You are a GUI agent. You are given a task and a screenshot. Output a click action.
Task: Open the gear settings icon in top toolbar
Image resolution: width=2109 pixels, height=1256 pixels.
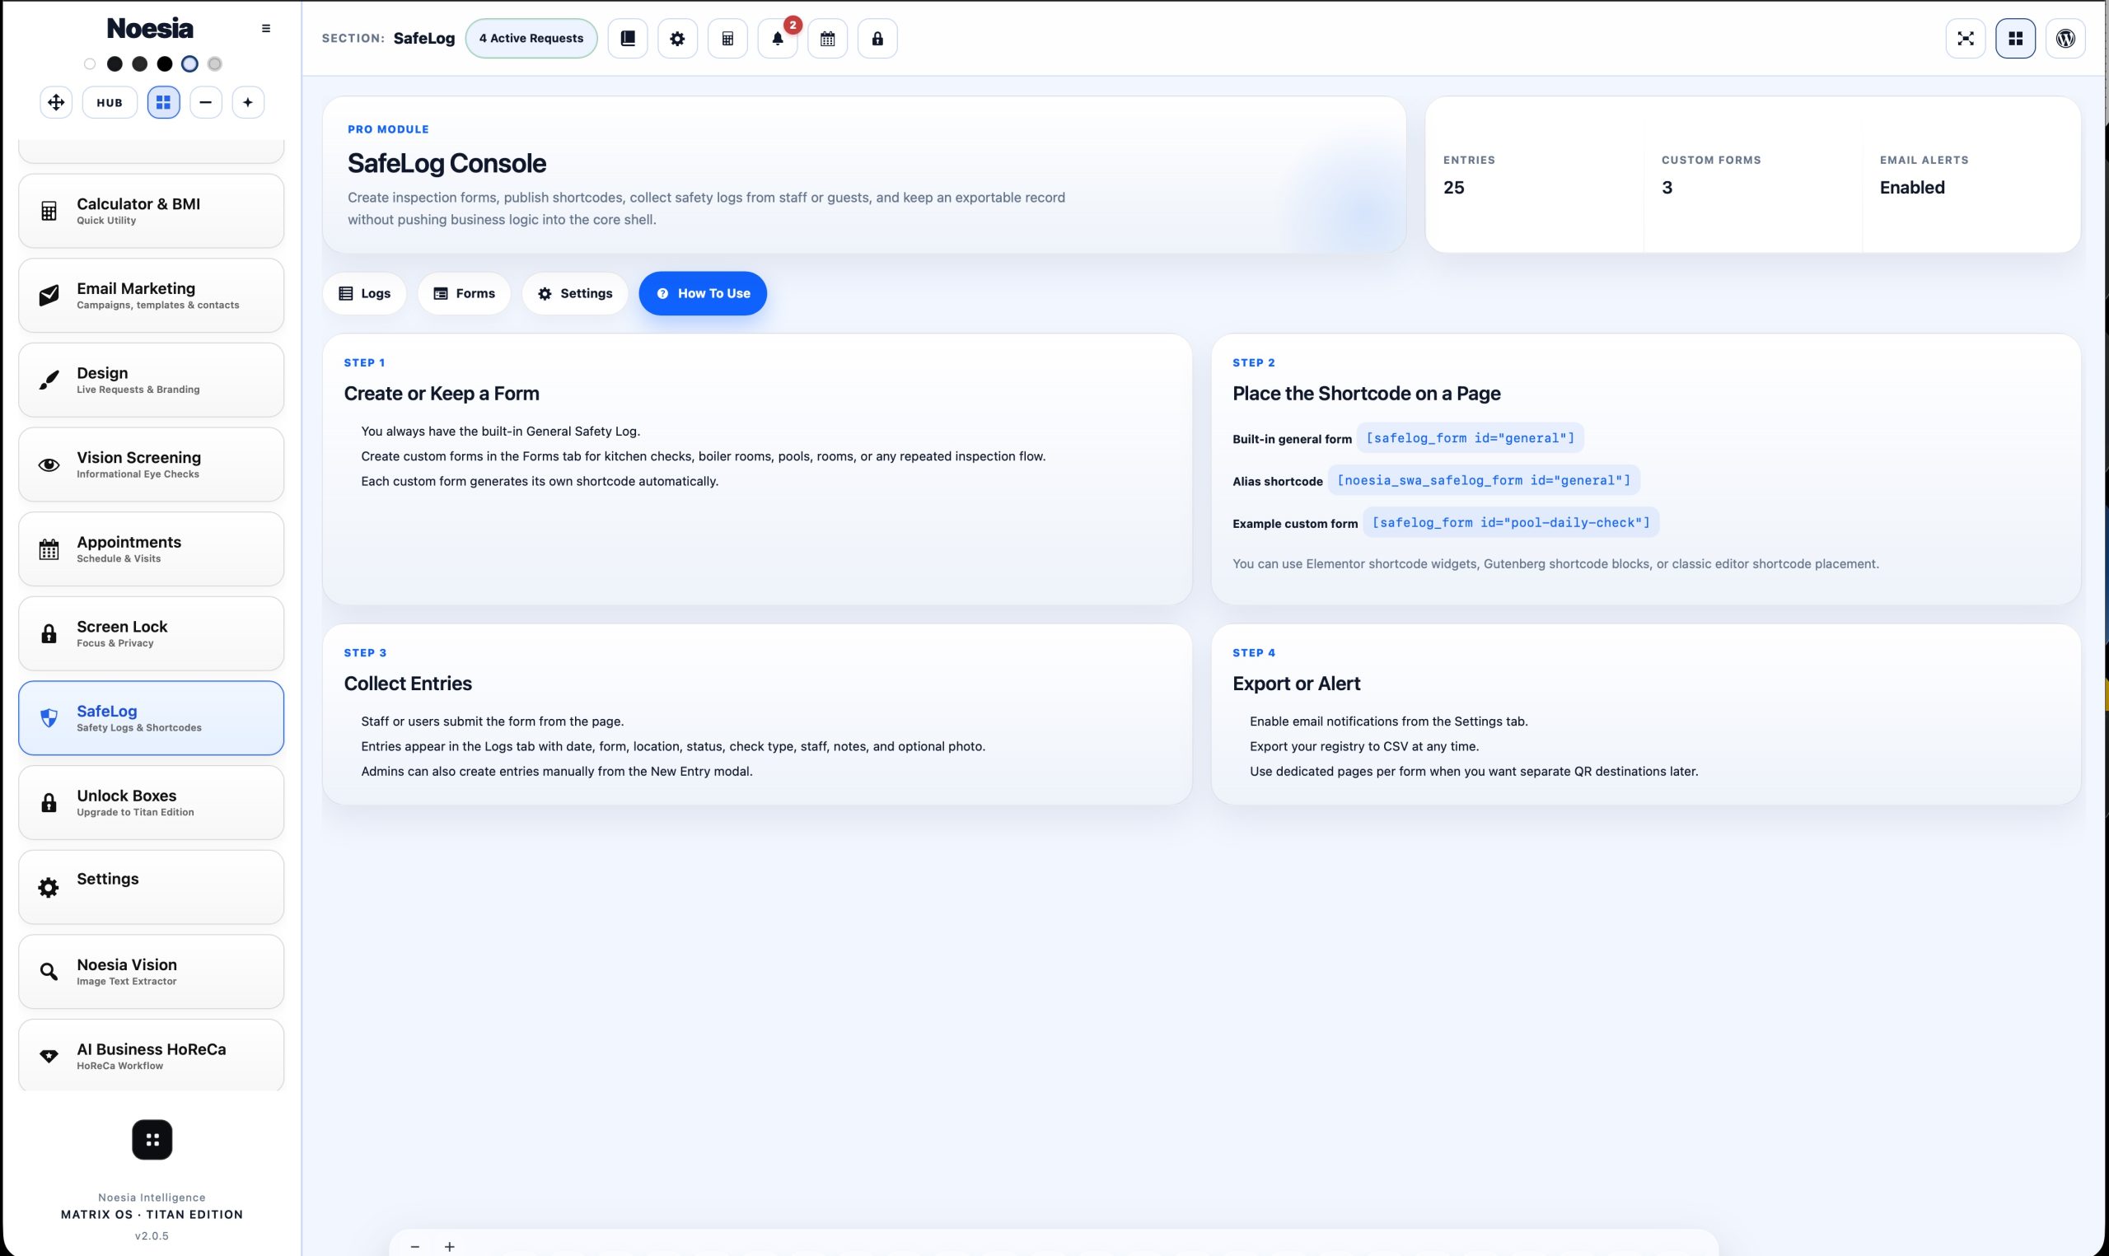(677, 38)
